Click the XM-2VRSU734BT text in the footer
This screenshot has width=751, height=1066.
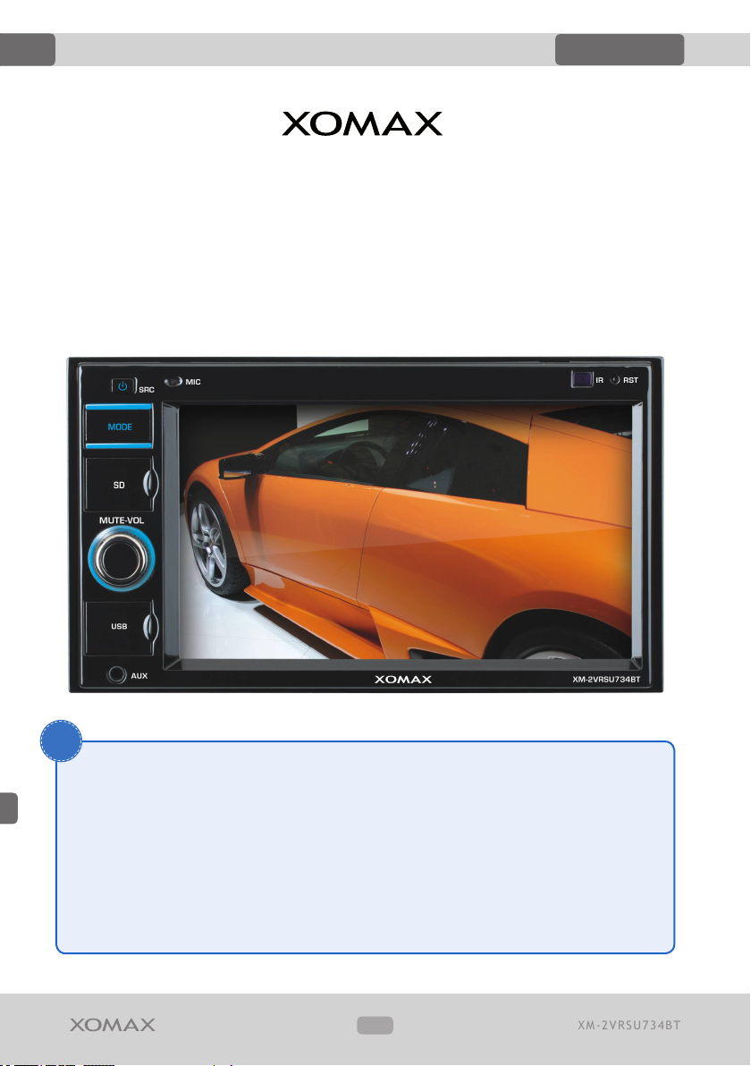point(629,1025)
